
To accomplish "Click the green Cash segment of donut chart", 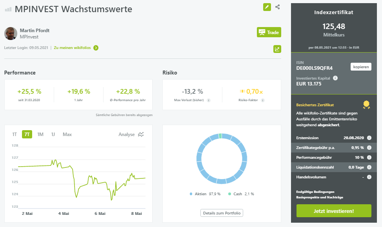I will (x=220, y=136).
